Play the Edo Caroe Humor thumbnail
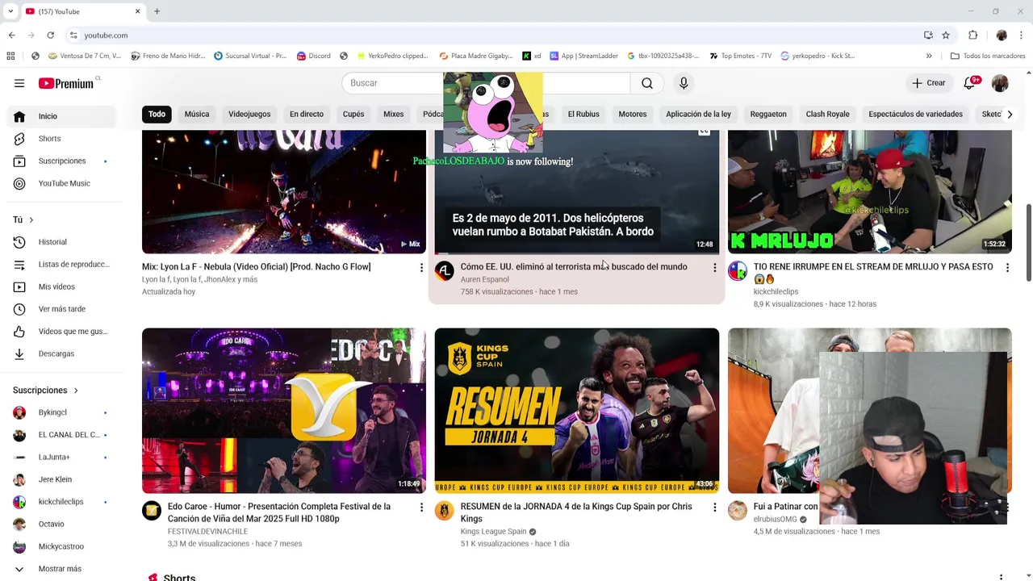The width and height of the screenshot is (1033, 581). click(284, 410)
